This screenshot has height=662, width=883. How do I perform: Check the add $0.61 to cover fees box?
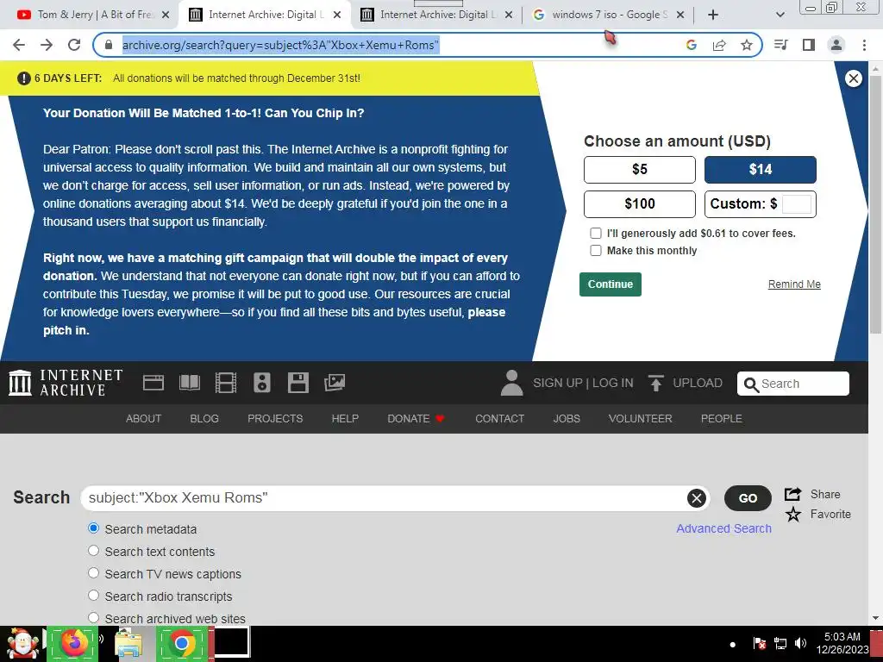pyautogui.click(x=596, y=233)
